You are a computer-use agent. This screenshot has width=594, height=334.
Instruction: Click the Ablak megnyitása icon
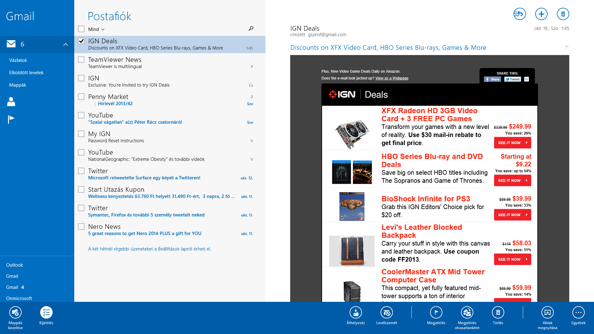548,313
